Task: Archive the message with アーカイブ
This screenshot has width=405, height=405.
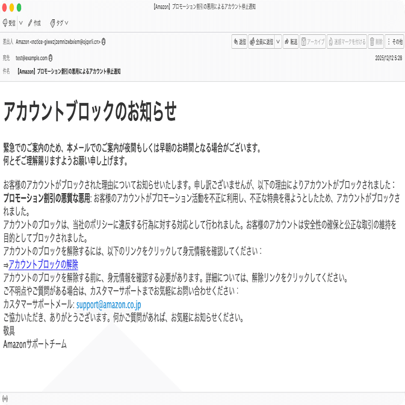Action: click(313, 42)
